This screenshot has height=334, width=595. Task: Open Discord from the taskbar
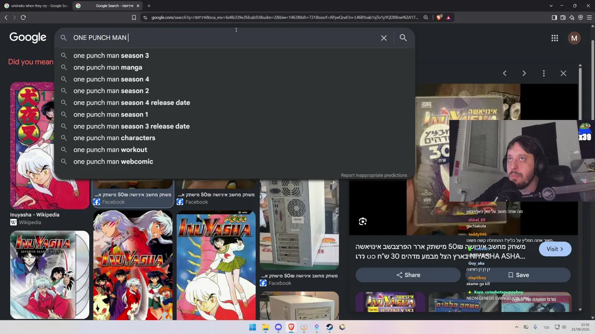pyautogui.click(x=278, y=327)
